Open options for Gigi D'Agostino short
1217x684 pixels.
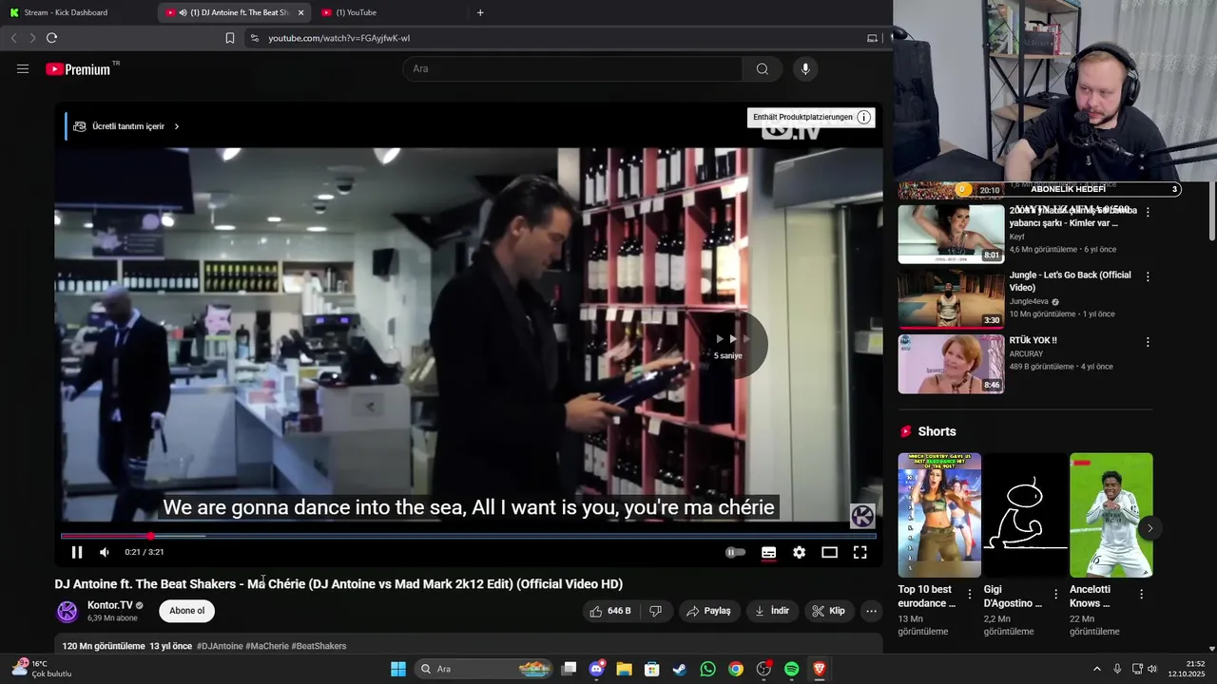click(x=1055, y=594)
